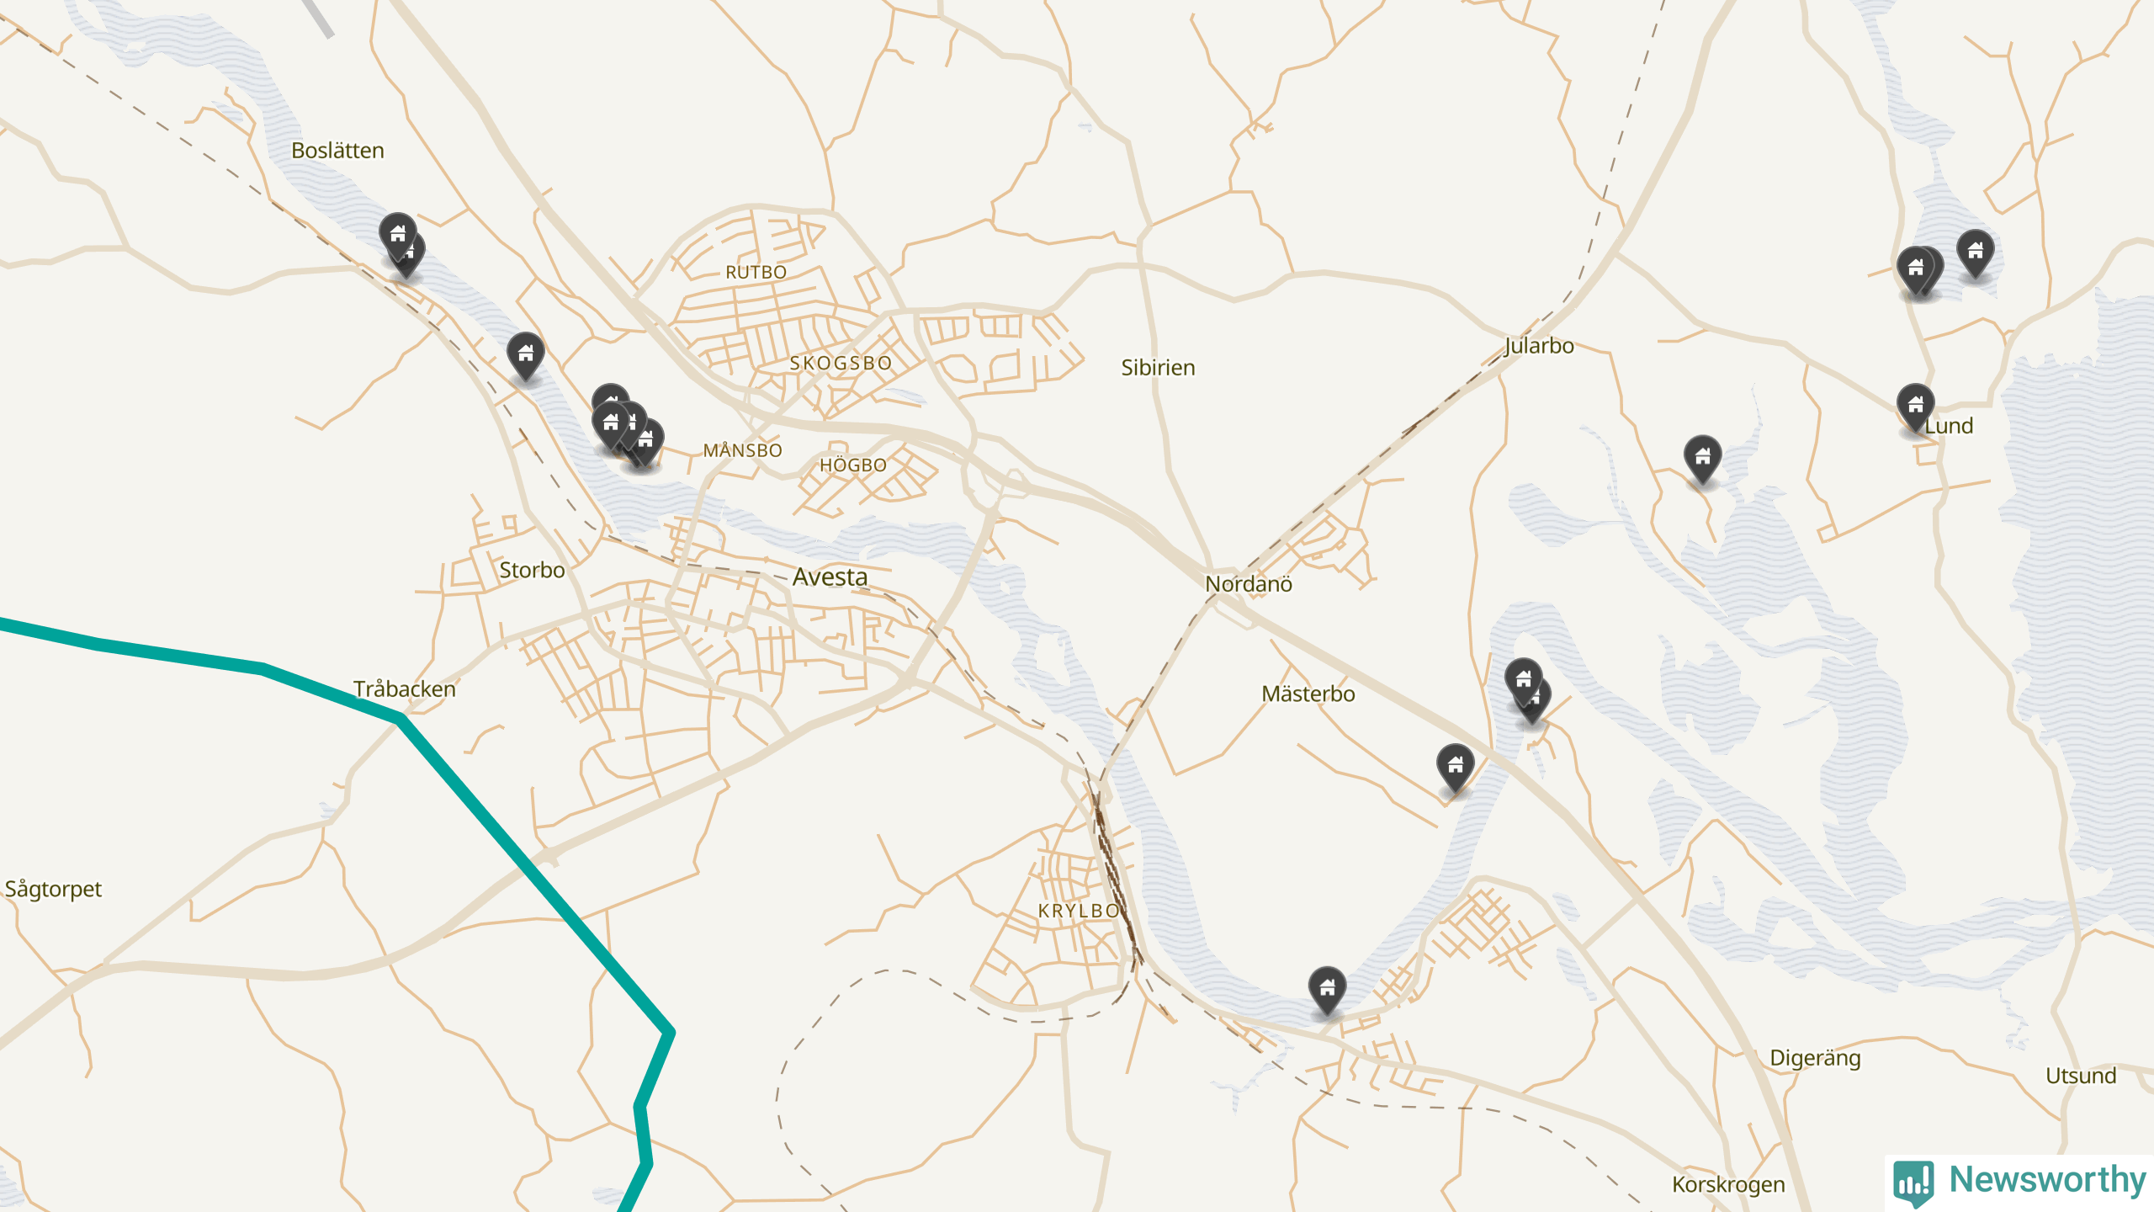Click the Sibirien area label
2154x1212 pixels.
click(1158, 368)
